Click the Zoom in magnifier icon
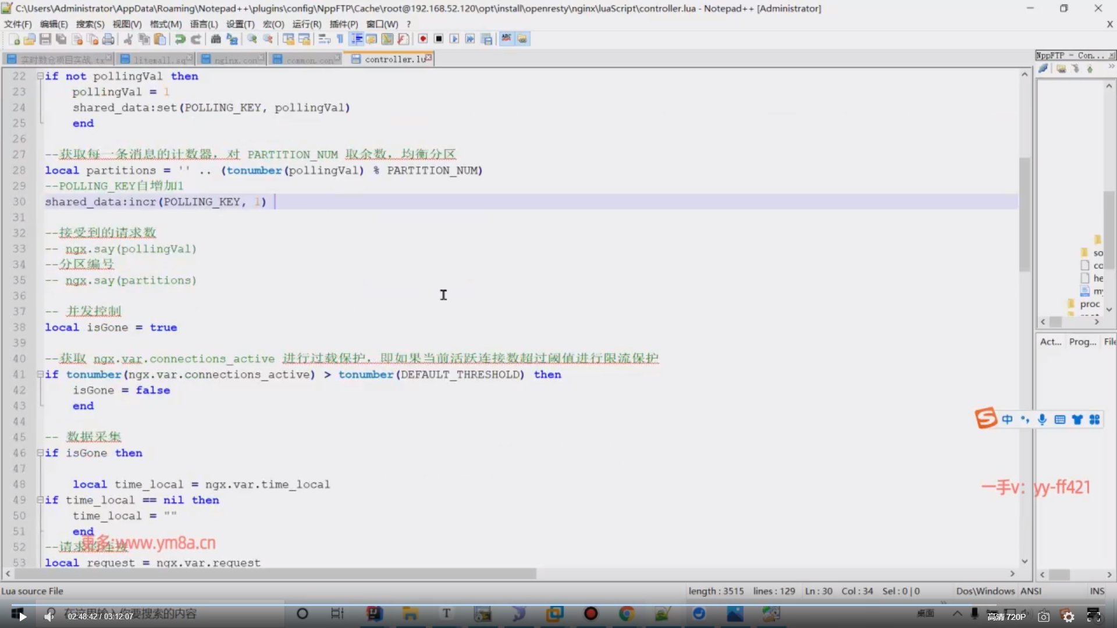Screen dimensions: 1117x628 [x=252, y=39]
